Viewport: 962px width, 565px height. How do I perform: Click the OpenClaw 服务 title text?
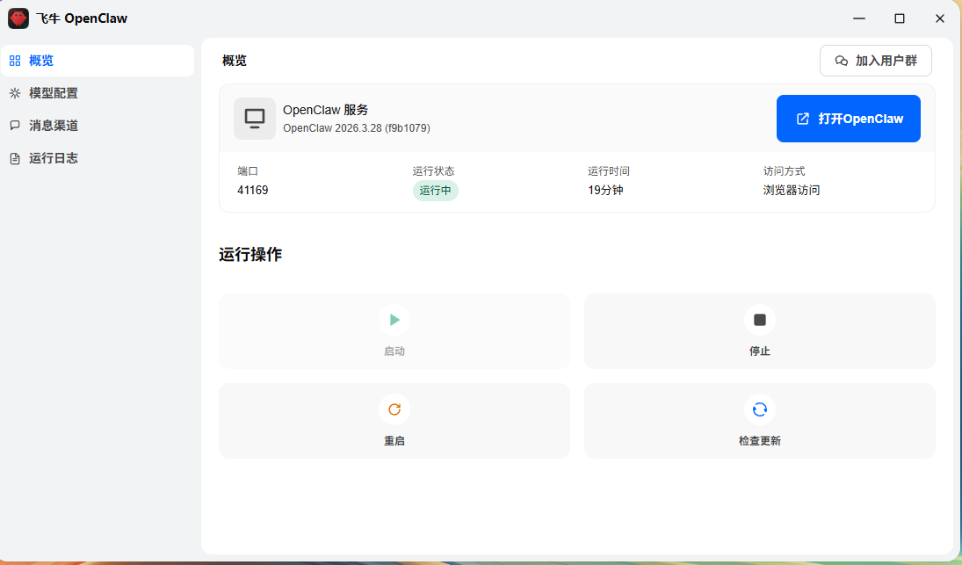pos(326,110)
